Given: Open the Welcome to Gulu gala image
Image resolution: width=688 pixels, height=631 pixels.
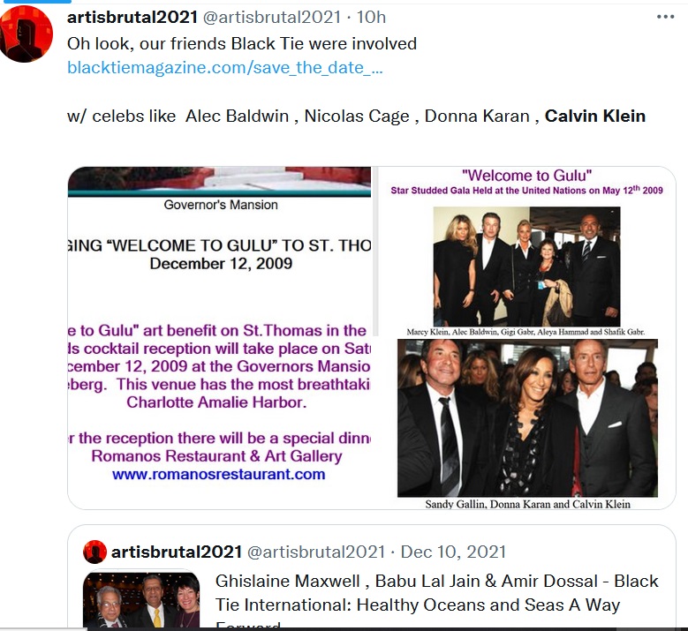Looking at the screenshot, I should (526, 338).
